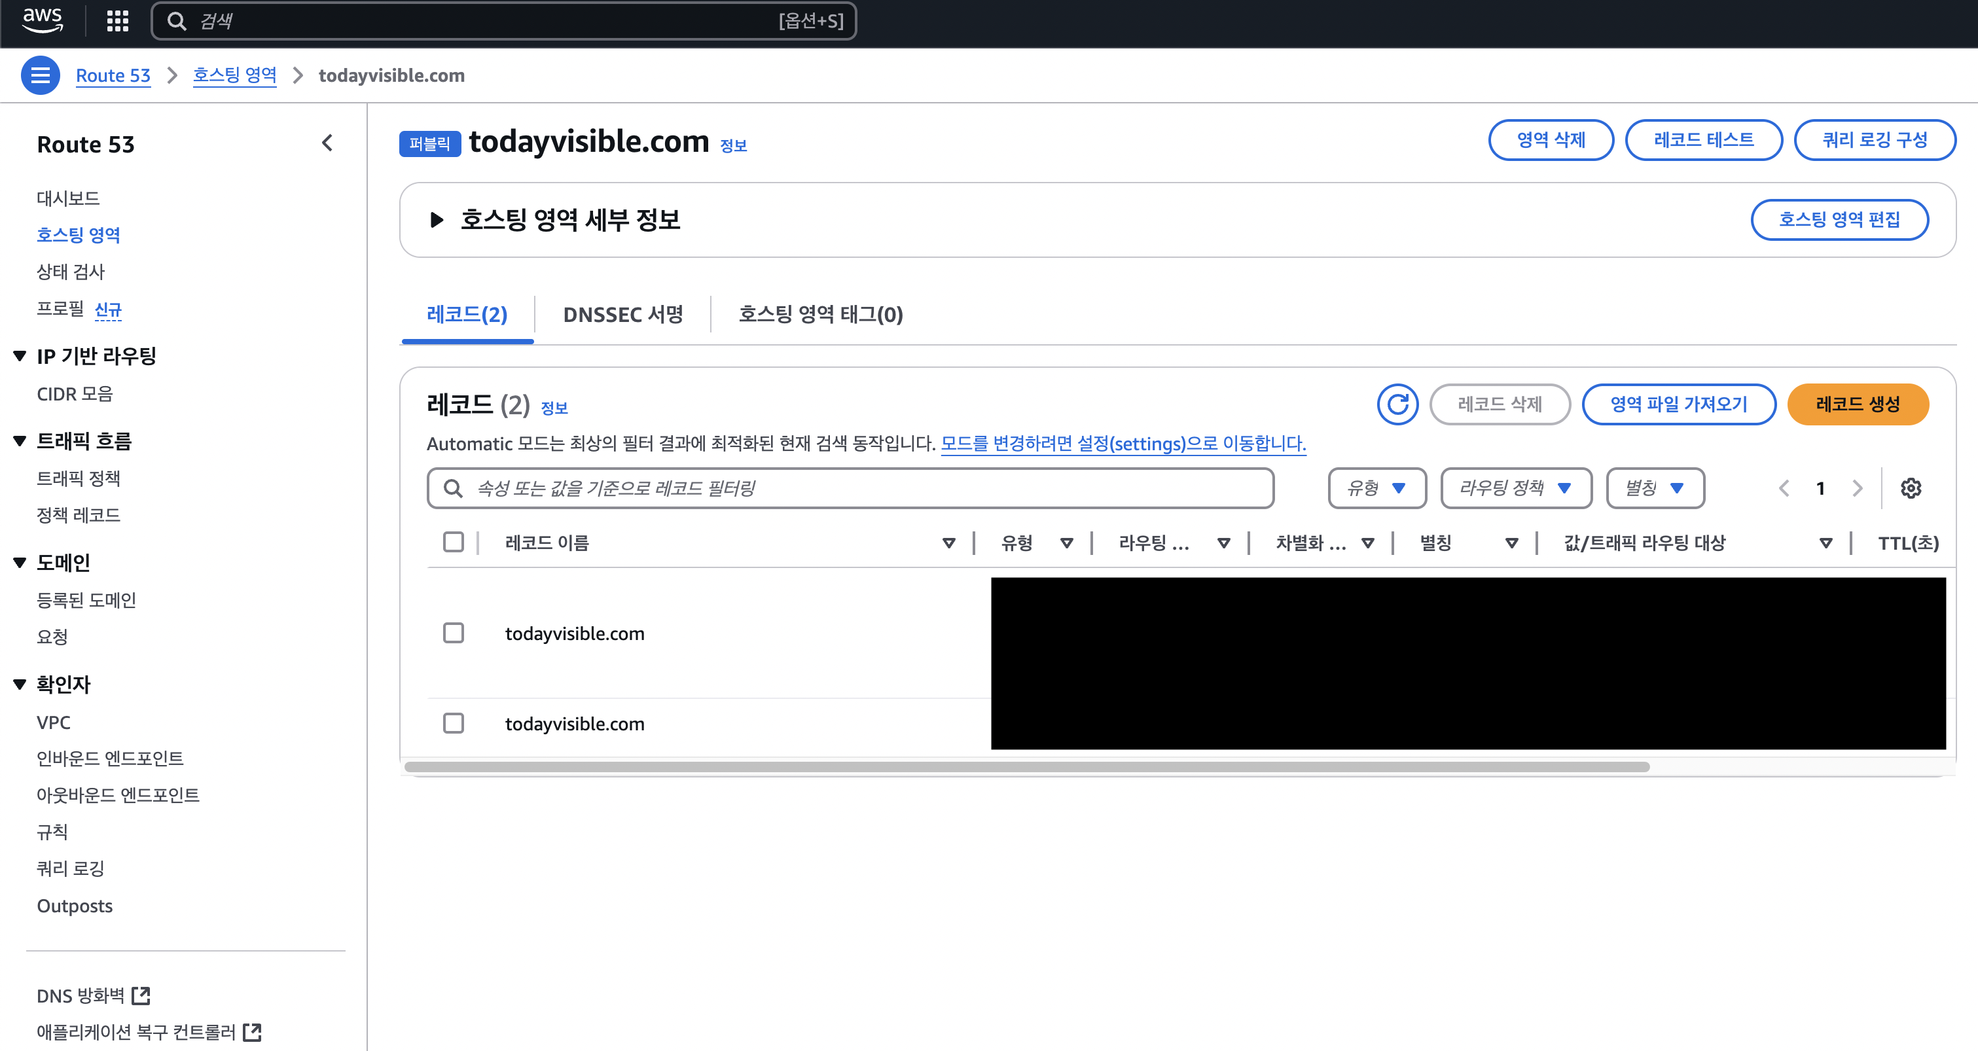Open 호스팅 영역 in the sidebar
The width and height of the screenshot is (1978, 1051).
[x=79, y=235]
